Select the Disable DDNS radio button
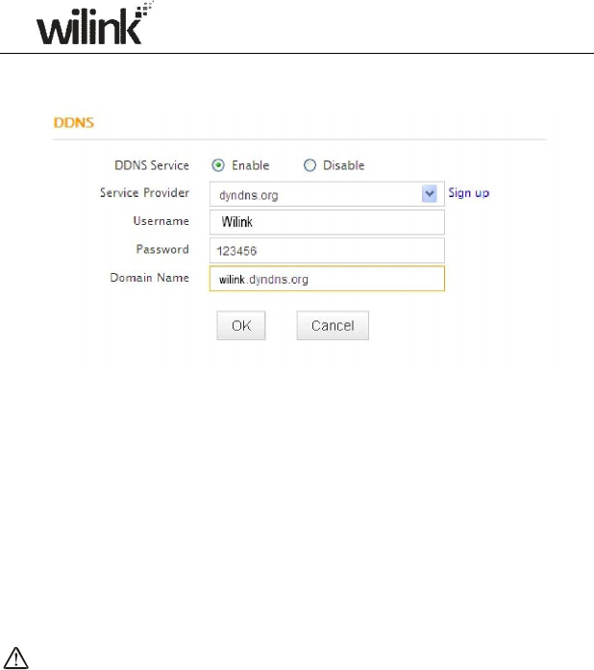The height and width of the screenshot is (670, 594). click(x=309, y=165)
